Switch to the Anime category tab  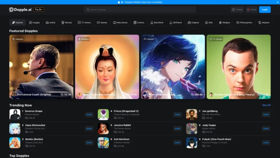point(50,23)
